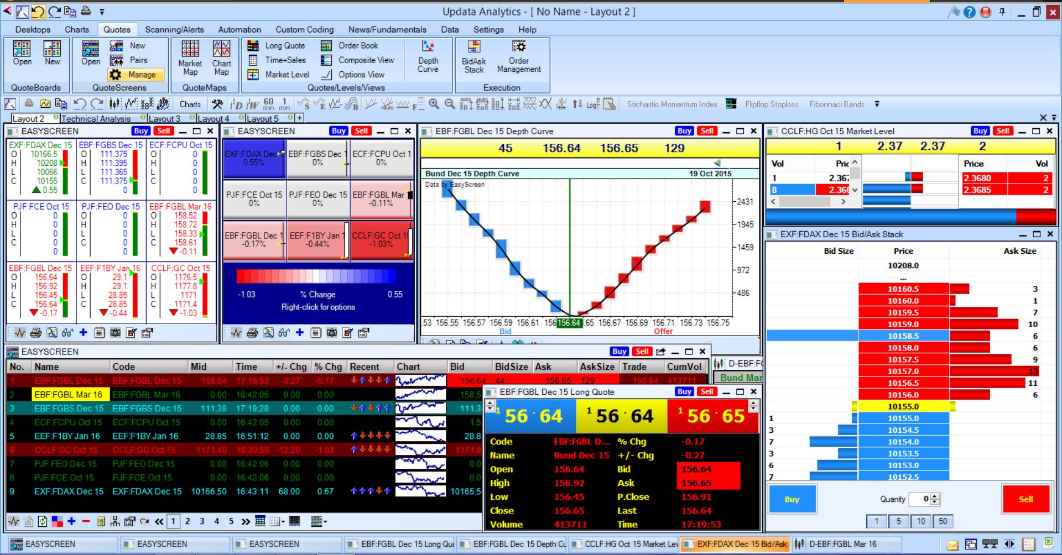Zoom out using the magnifier minus icon
This screenshot has width=1062, height=555.
pyautogui.click(x=450, y=104)
